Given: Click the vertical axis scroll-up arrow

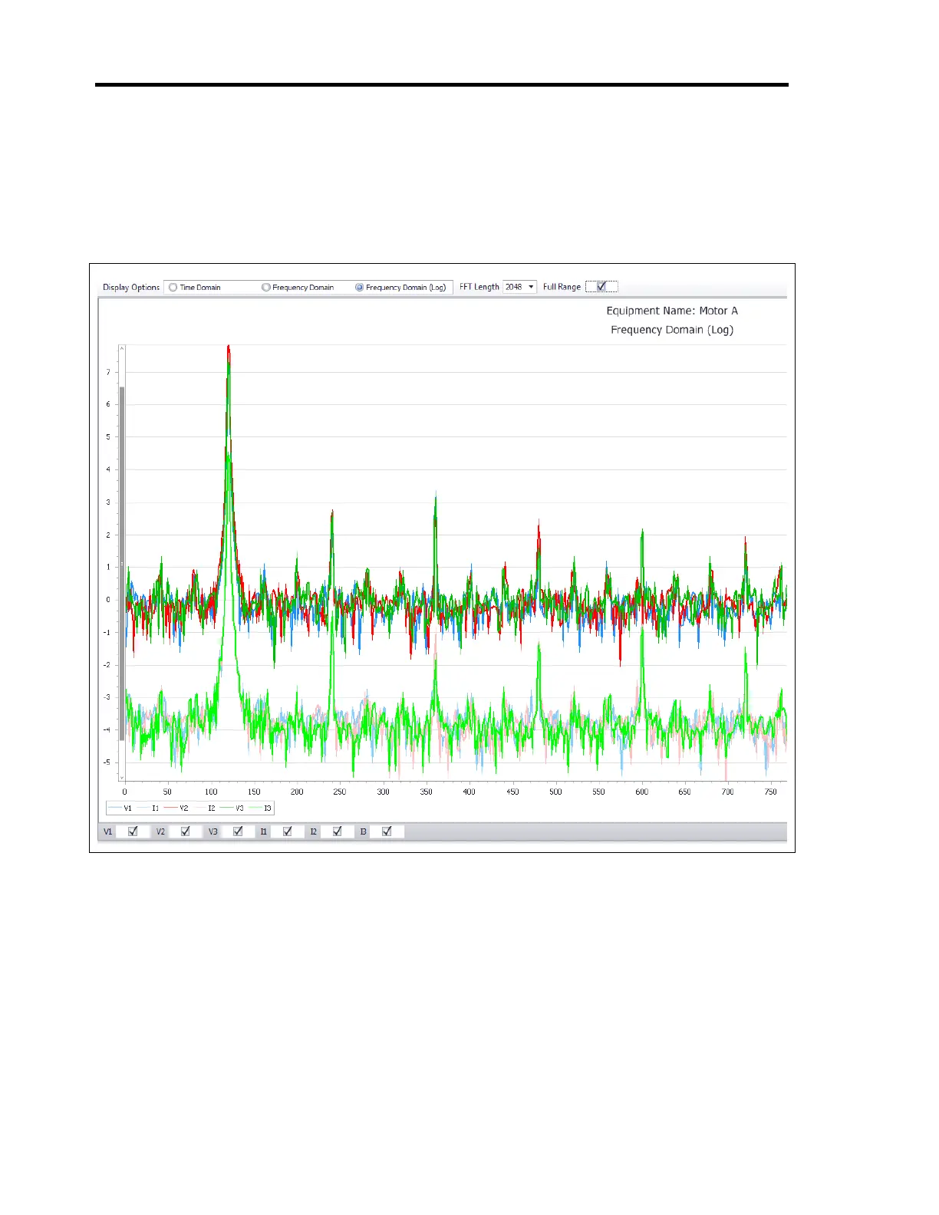Looking at the screenshot, I should pos(122,349).
